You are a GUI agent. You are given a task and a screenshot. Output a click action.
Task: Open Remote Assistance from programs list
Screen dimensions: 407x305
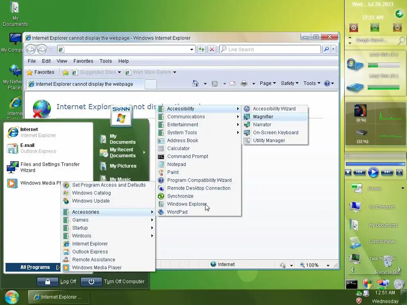(108, 260)
